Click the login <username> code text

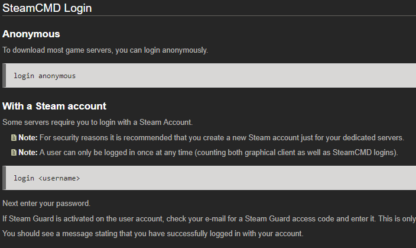point(47,178)
